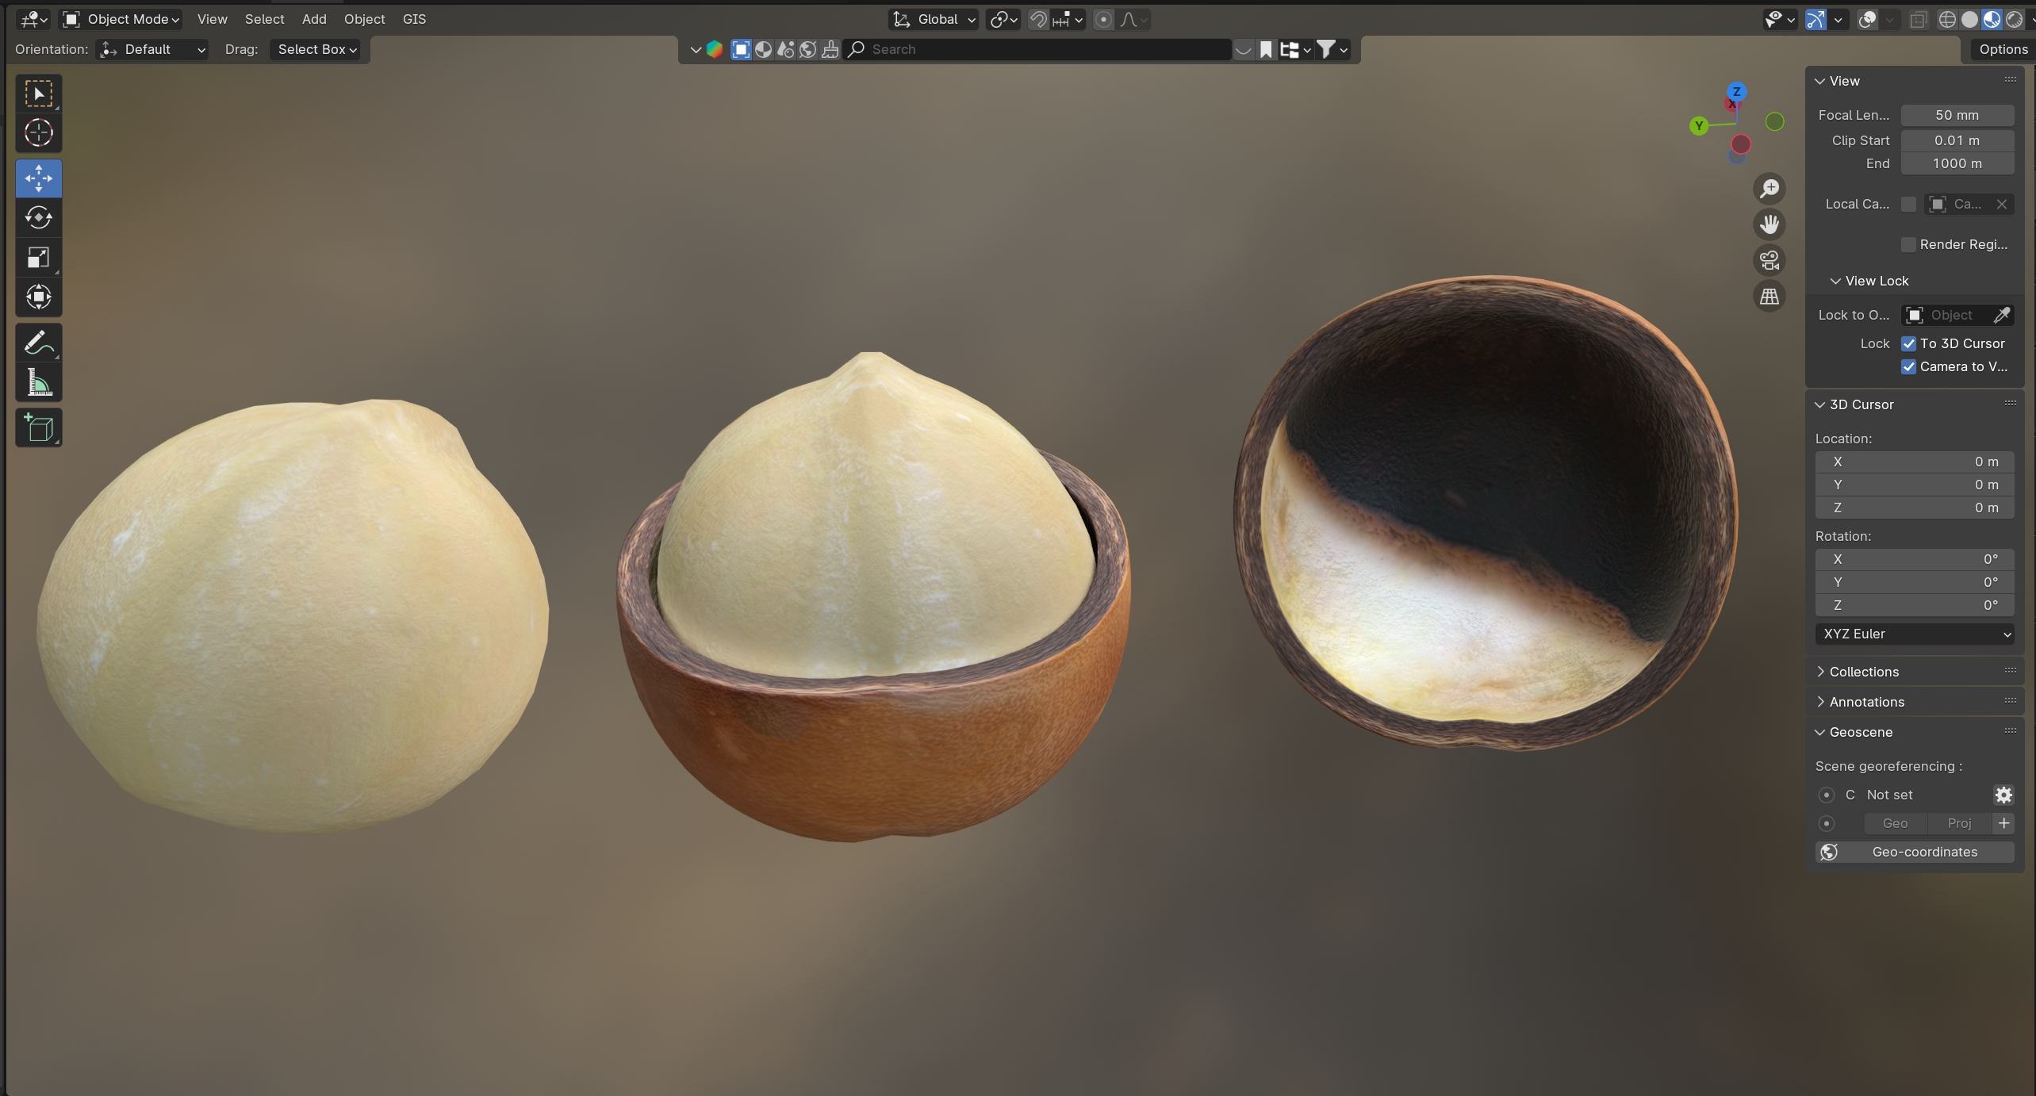Disable Camera to View checkbox
This screenshot has height=1096, width=2036.
click(x=1908, y=366)
